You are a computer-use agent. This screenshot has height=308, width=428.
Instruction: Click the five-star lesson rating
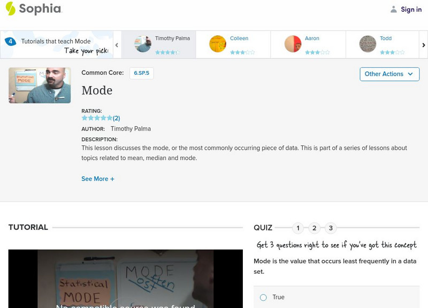click(97, 118)
